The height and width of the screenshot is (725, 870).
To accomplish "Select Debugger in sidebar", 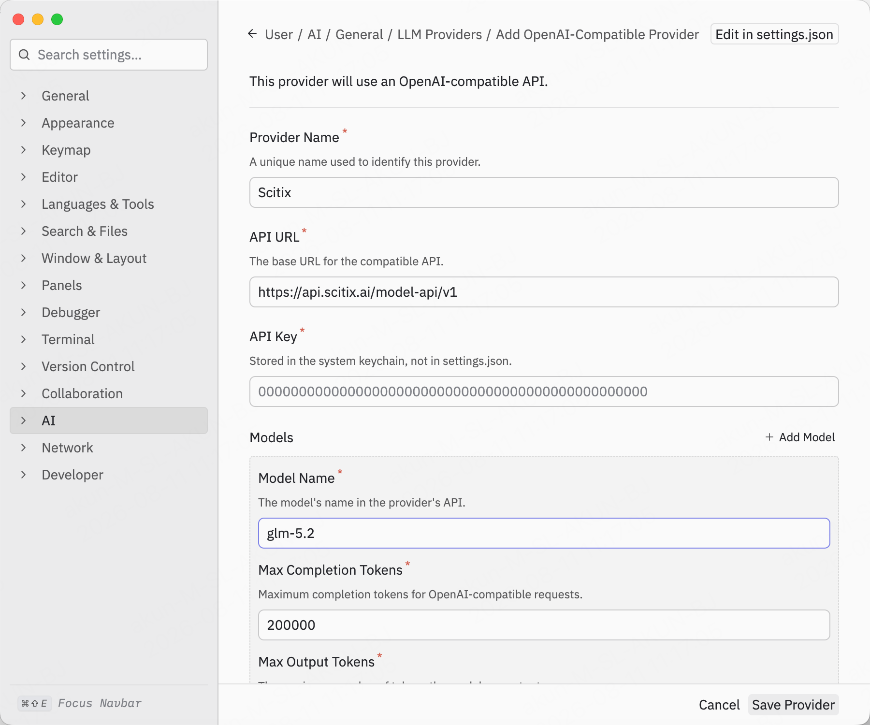I will pos(109,312).
